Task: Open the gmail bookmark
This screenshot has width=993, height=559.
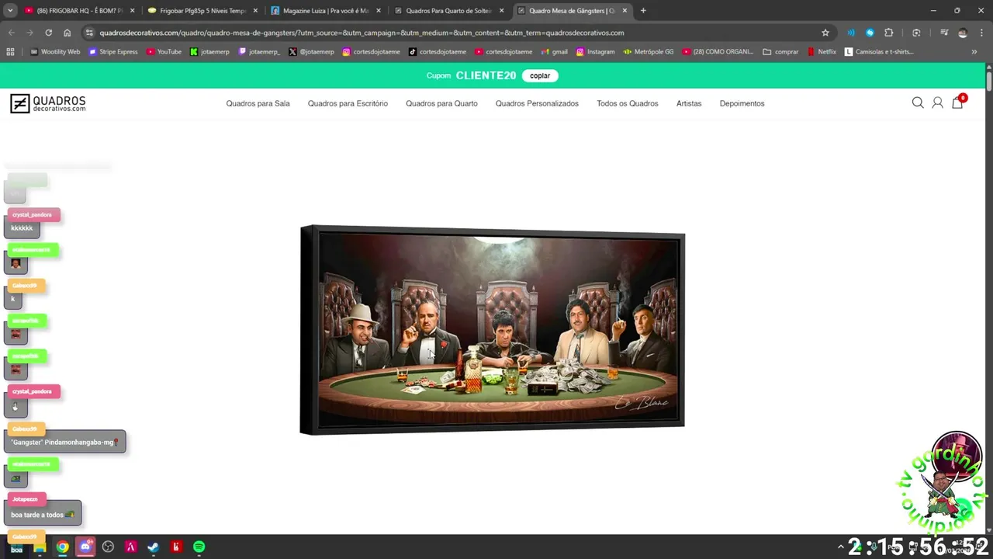Action: coord(554,51)
